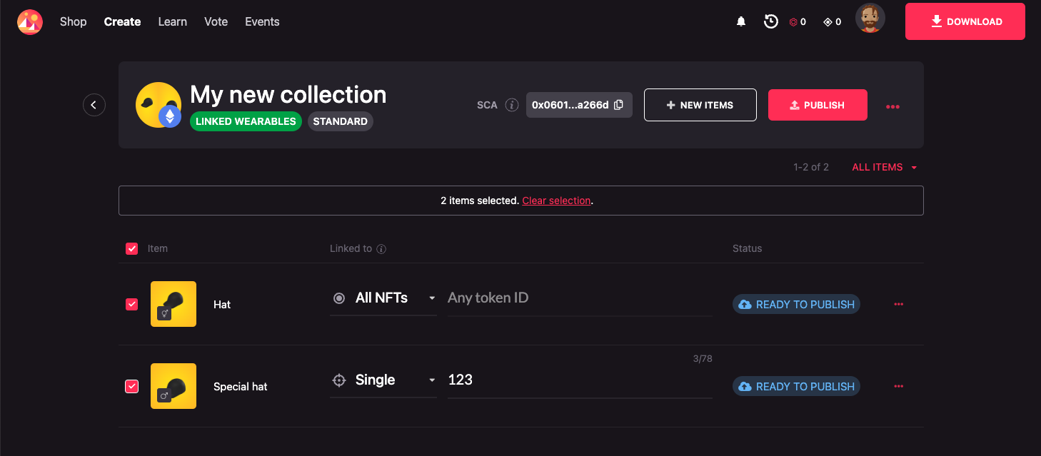Open the activity history clock icon
The height and width of the screenshot is (456, 1041).
point(770,22)
